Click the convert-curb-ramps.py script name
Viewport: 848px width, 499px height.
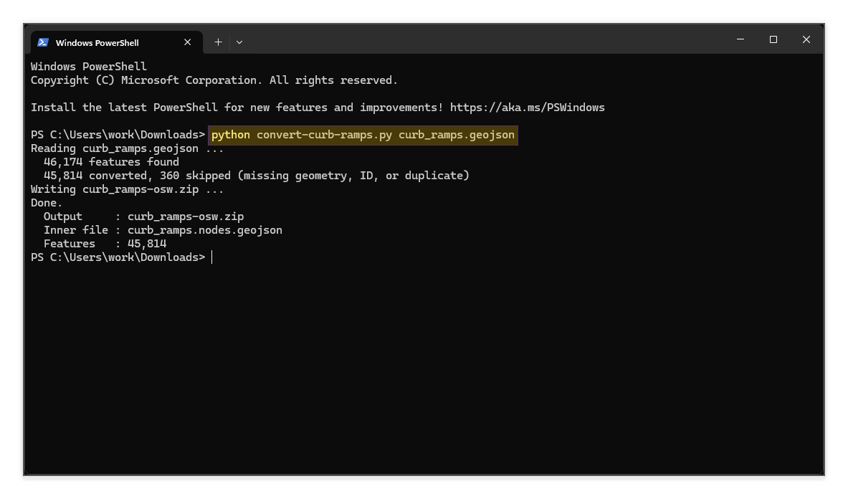[x=323, y=134]
